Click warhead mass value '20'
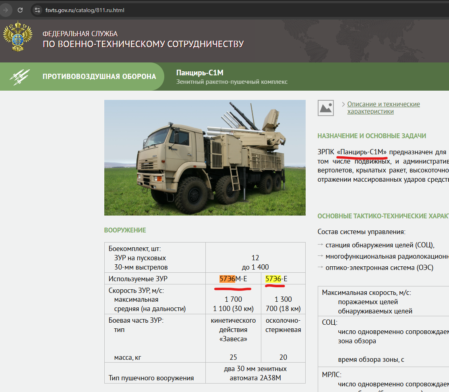Image resolution: width=449 pixels, height=392 pixels. pos(283,357)
